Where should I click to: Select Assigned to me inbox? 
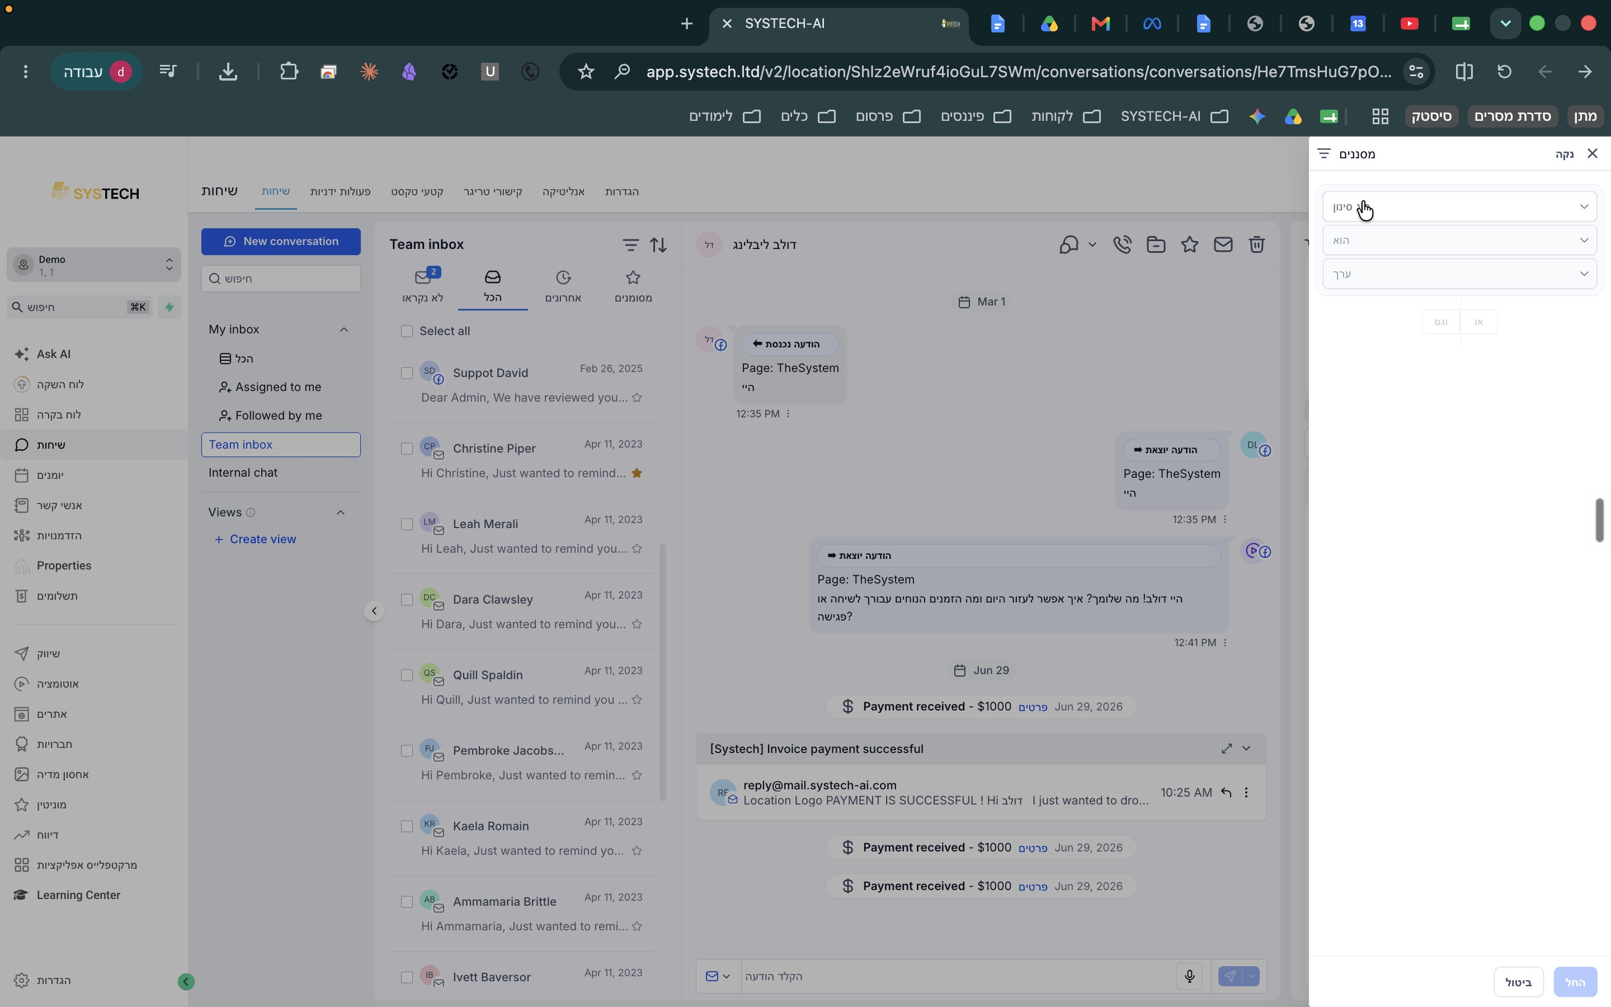[x=270, y=387]
